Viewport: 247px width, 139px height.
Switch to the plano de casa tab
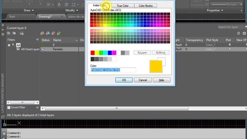[76, 17]
